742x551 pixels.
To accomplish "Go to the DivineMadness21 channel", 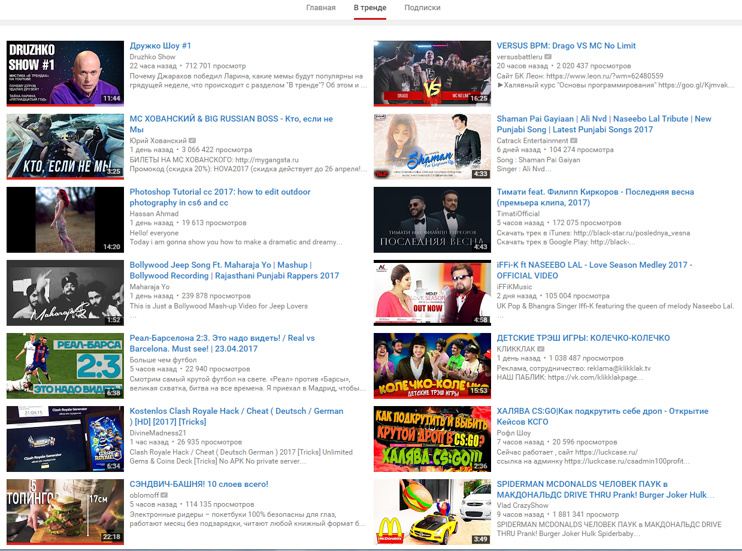I will coord(158,432).
